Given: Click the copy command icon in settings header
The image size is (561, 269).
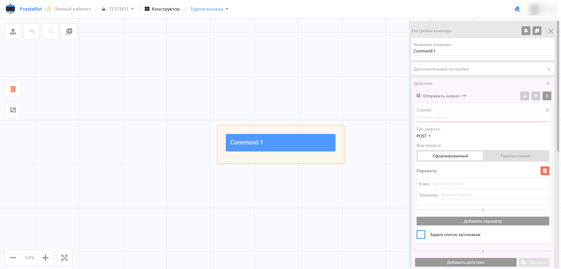Looking at the screenshot, I should click(537, 31).
